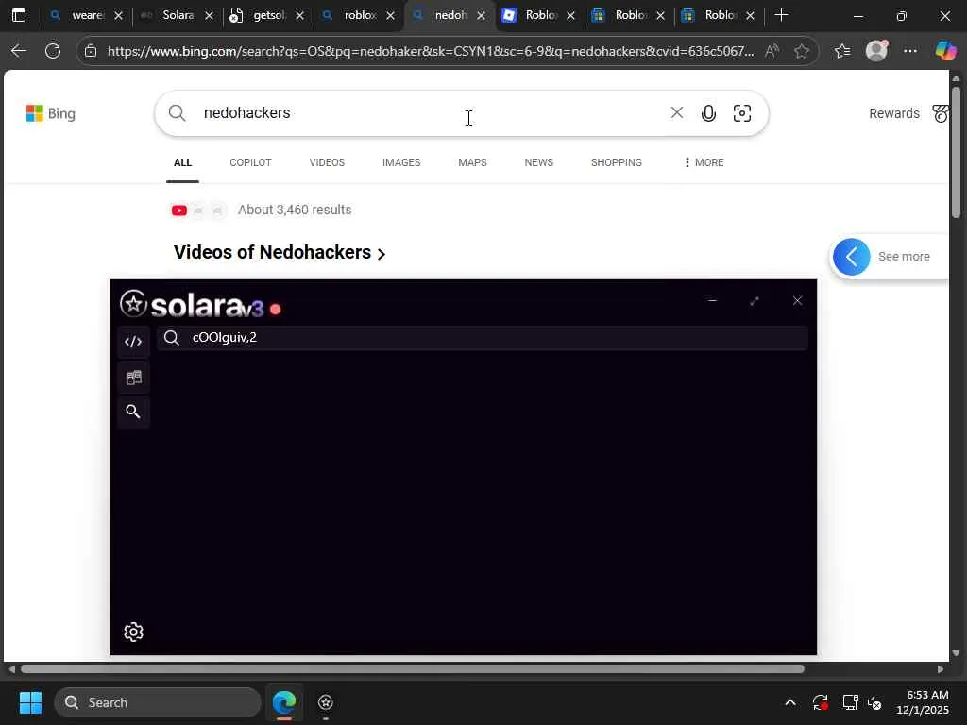Click the horizontal page scrollbar thumb
The width and height of the screenshot is (967, 725).
click(x=412, y=669)
